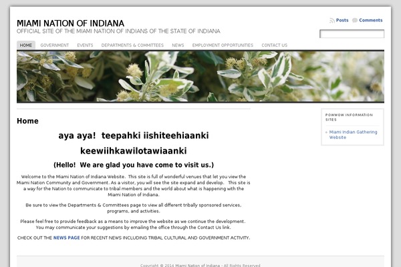Click the Powwow Information Sites widget title
Screen dimensions: 401x267
tap(349, 117)
